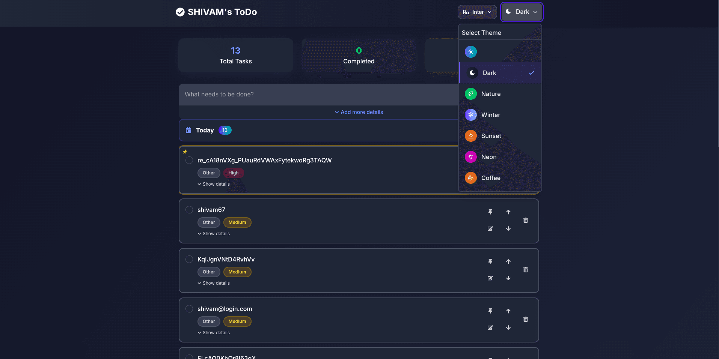This screenshot has width=719, height=359.
Task: Click the checkmark logo next to SHIVAM's ToDo
Action: [179, 12]
